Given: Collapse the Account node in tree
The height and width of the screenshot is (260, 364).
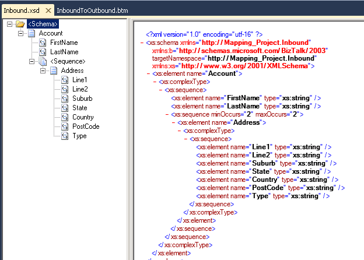Looking at the screenshot, I should click(20, 33).
